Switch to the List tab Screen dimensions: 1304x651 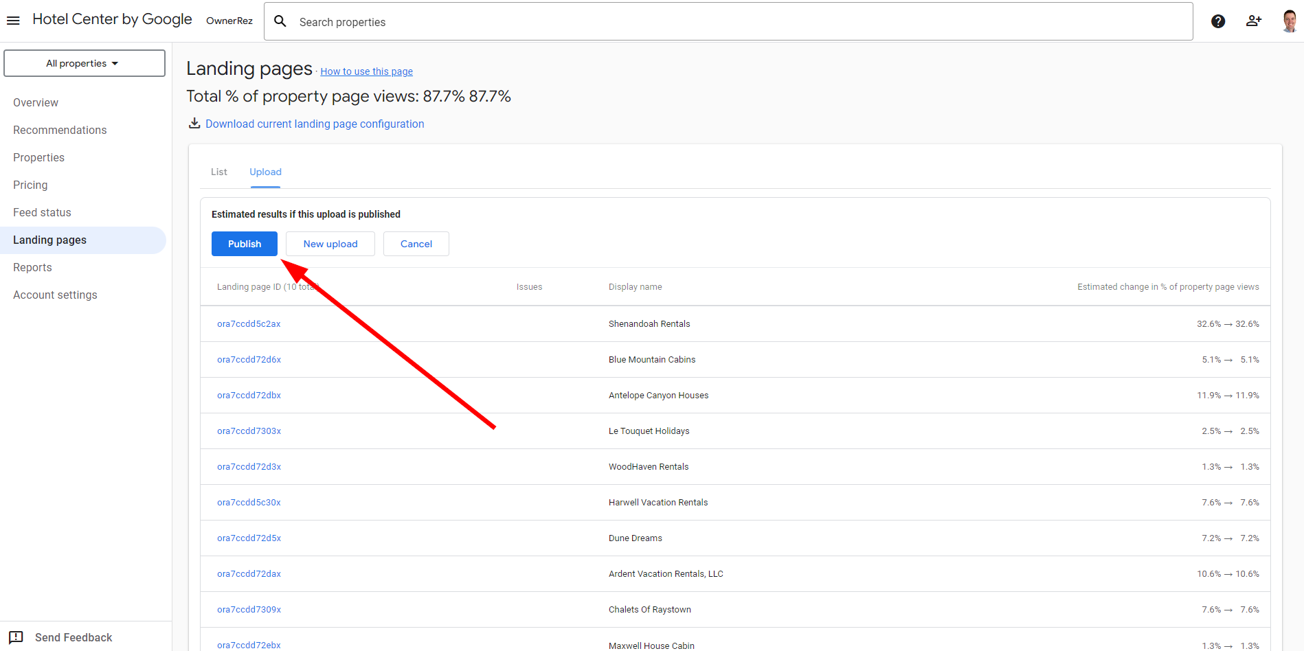(x=218, y=172)
